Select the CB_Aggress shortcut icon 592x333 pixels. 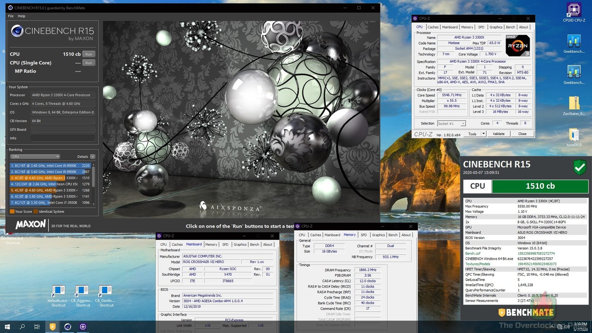point(82,291)
